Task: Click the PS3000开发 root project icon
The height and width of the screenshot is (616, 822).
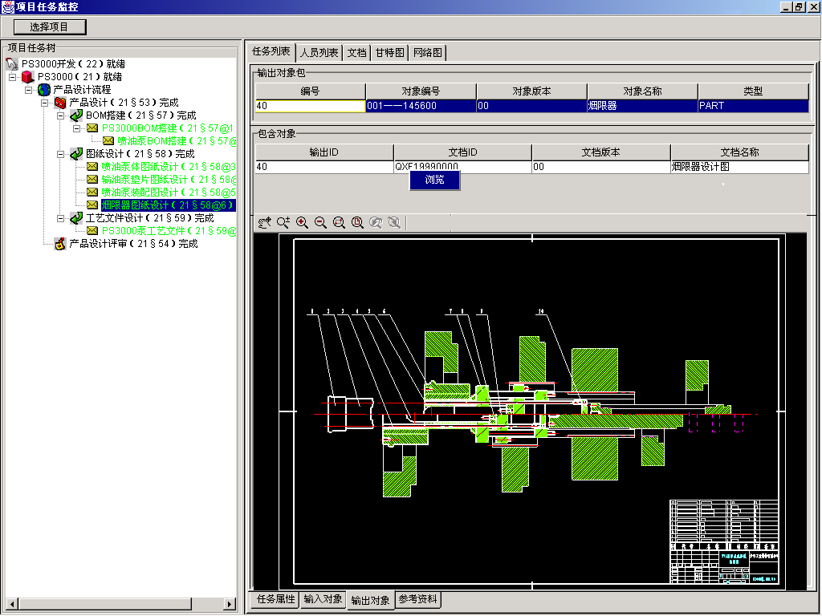Action: click(x=11, y=64)
